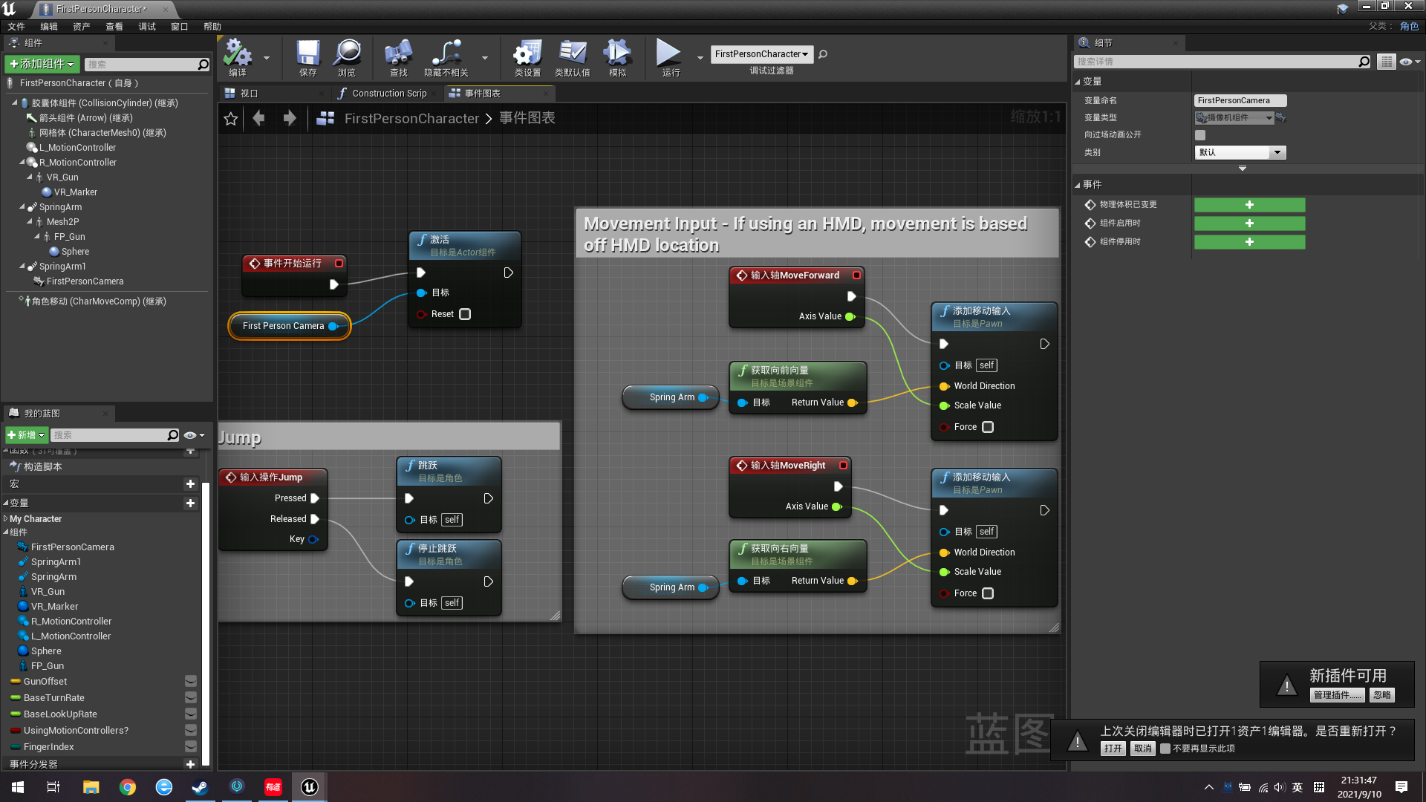Check the 'do not show again' (不要再显示此项) checkbox
Screen dimensions: 1426x802
1165,749
